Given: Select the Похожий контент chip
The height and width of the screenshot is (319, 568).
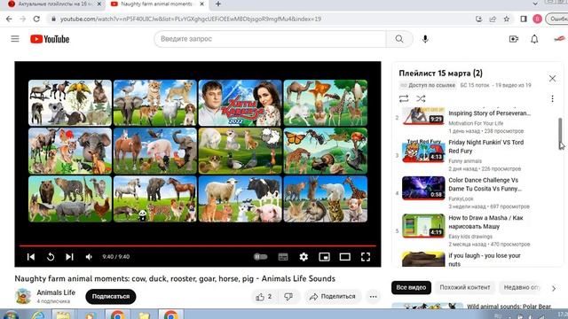Looking at the screenshot, I should (465, 287).
